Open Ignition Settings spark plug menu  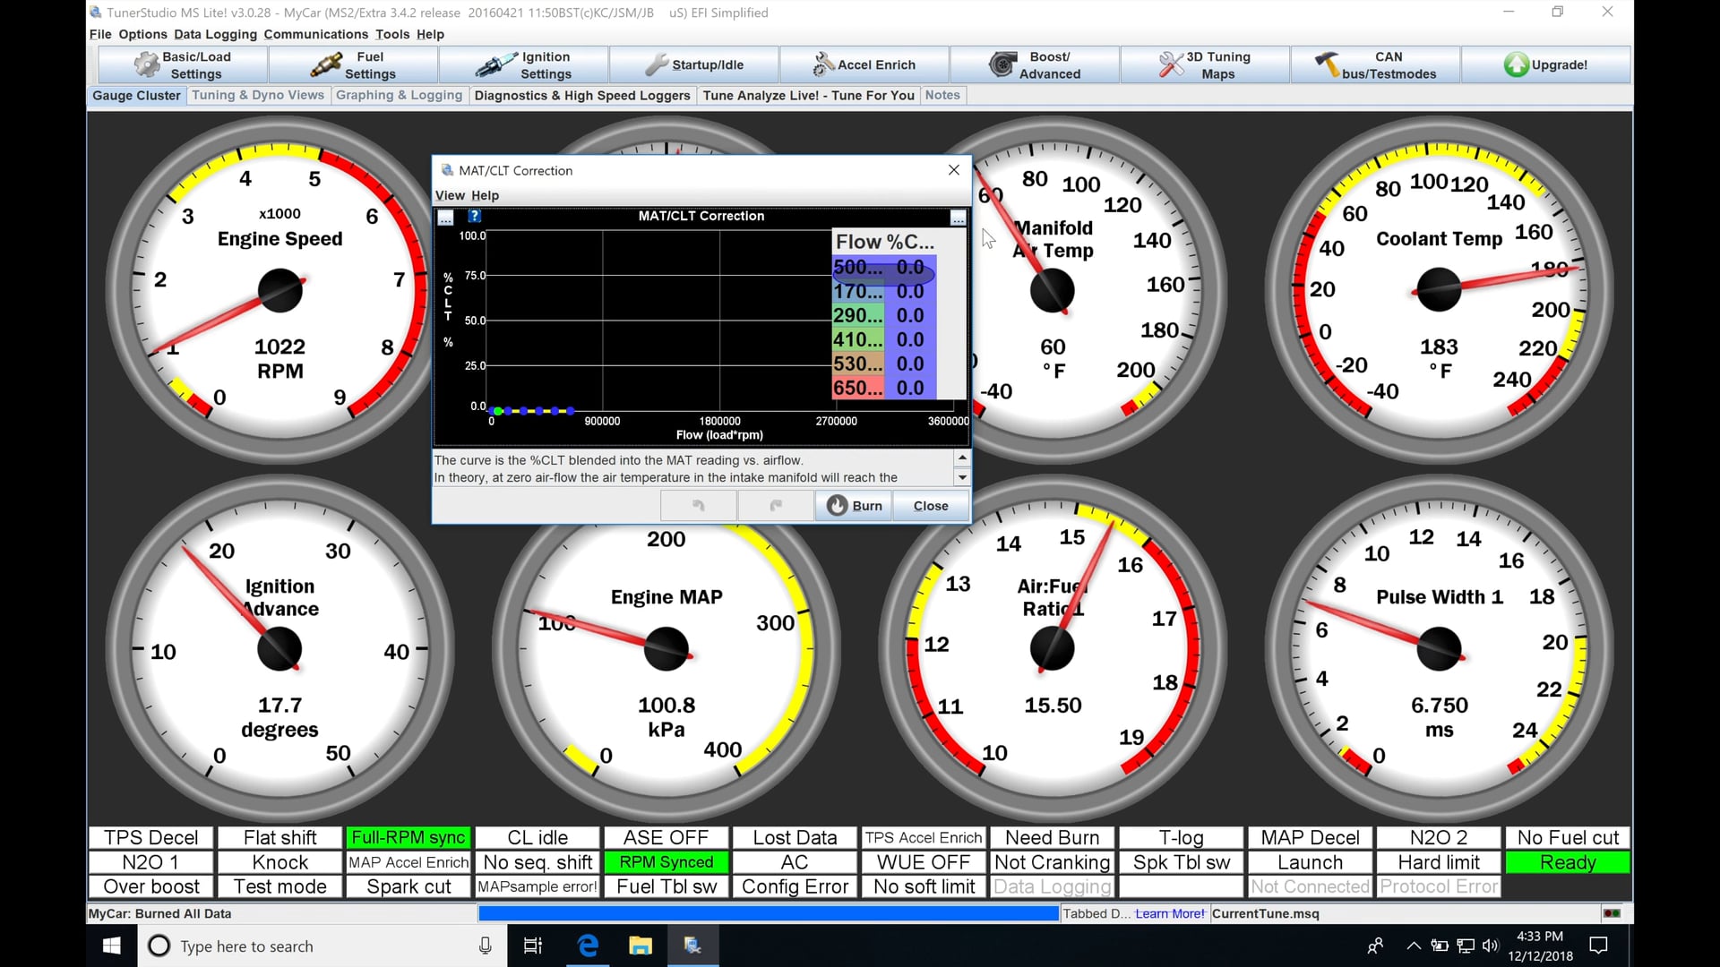click(x=524, y=64)
